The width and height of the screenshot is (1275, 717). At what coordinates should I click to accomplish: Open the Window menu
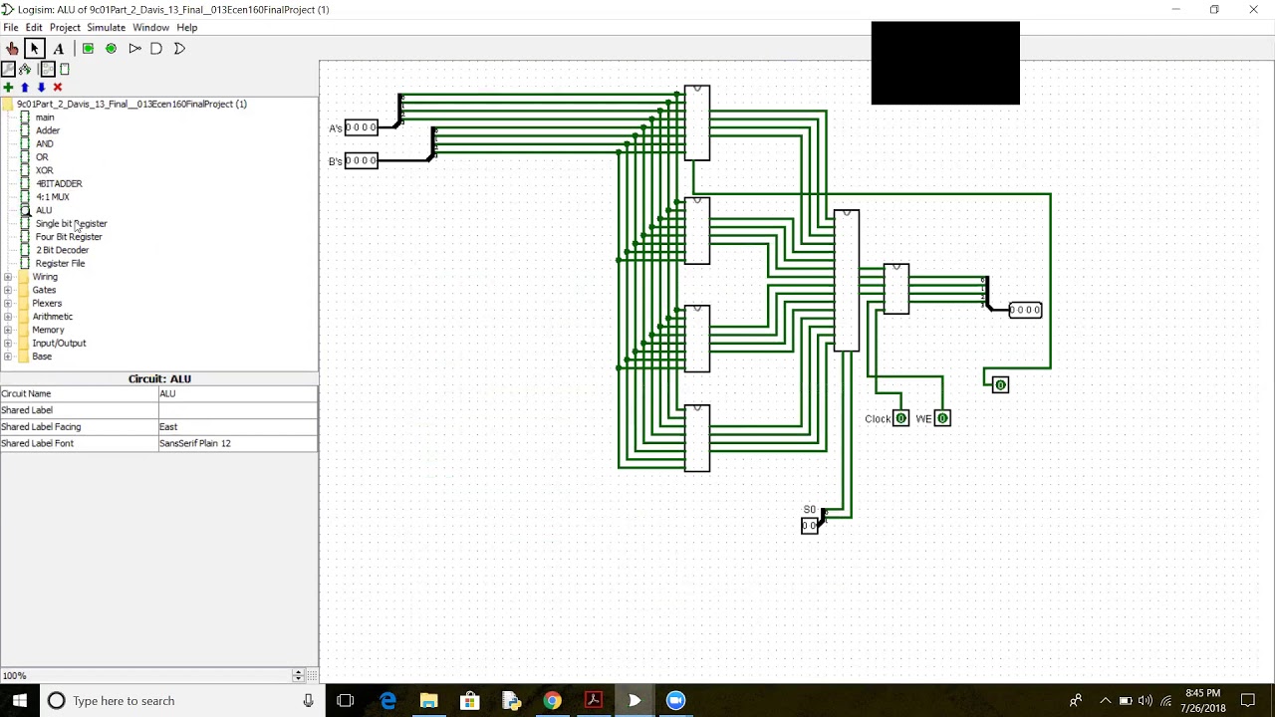coord(150,27)
